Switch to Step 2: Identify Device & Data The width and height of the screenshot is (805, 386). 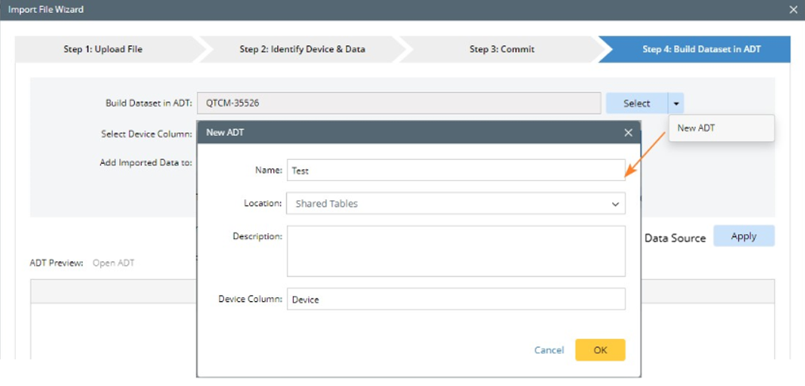click(x=302, y=49)
